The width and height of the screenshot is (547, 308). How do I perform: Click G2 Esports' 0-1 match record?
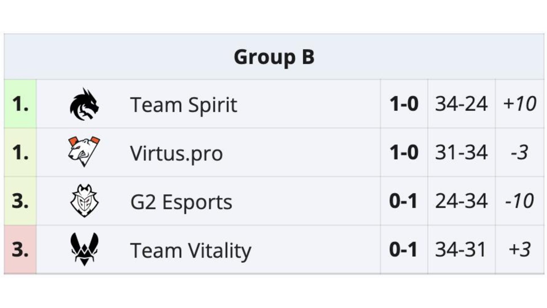(403, 201)
